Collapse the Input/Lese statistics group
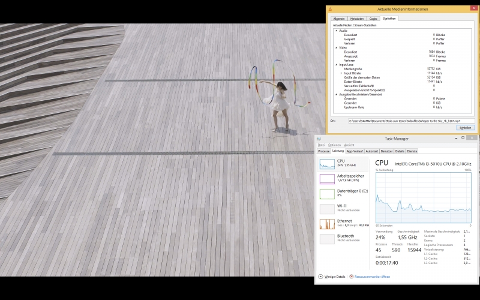Viewport: 480px width, 300px height. (x=337, y=65)
